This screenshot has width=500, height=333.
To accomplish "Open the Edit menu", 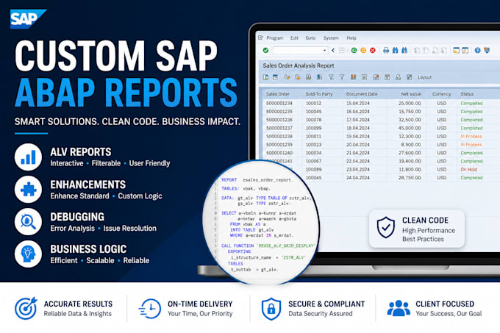I will point(294,38).
